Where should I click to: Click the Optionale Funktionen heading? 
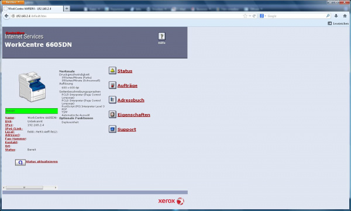tap(76, 118)
